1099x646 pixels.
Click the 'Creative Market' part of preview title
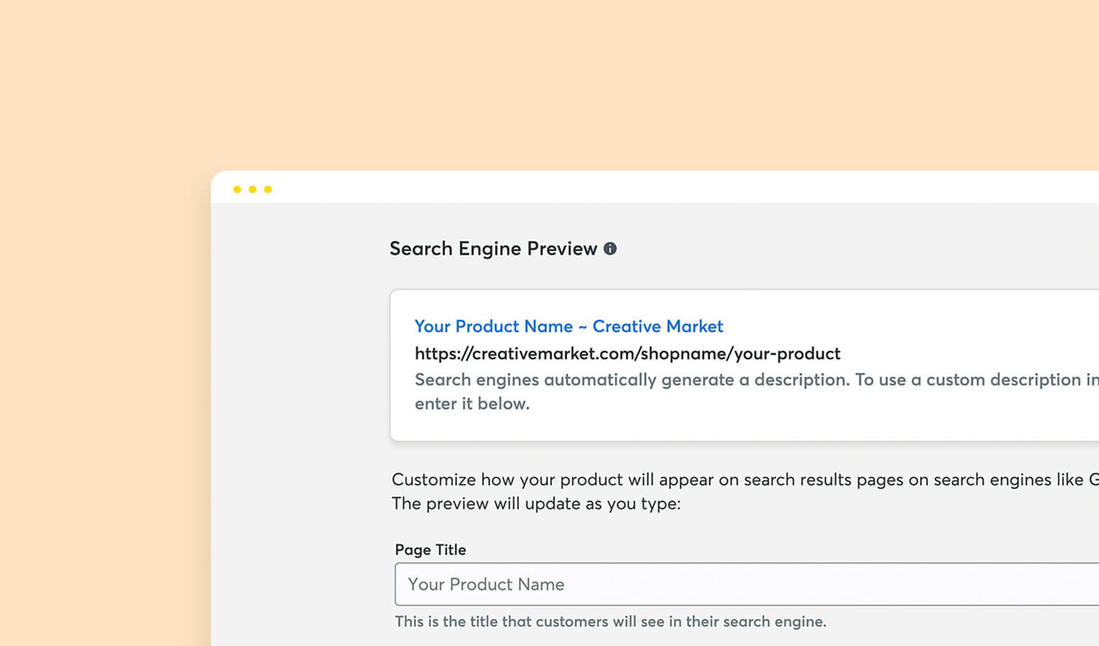[658, 326]
